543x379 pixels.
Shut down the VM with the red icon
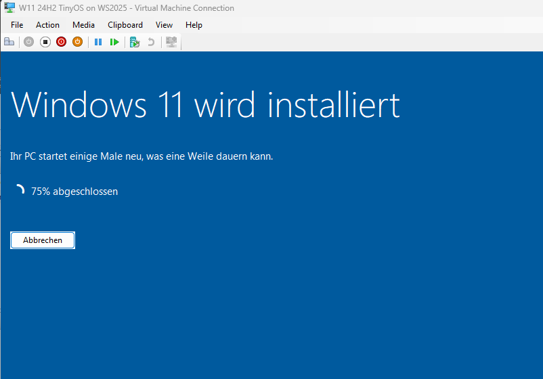coord(62,42)
